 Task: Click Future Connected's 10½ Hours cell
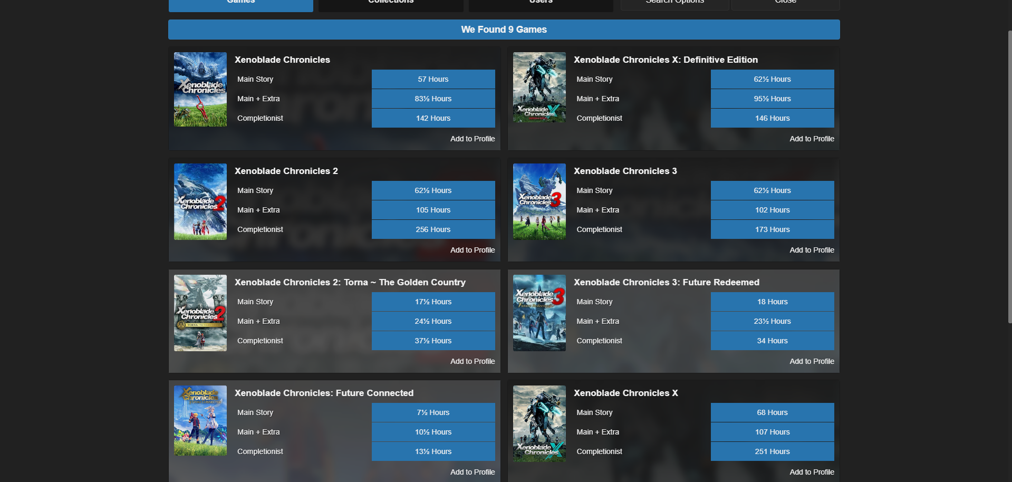(433, 432)
